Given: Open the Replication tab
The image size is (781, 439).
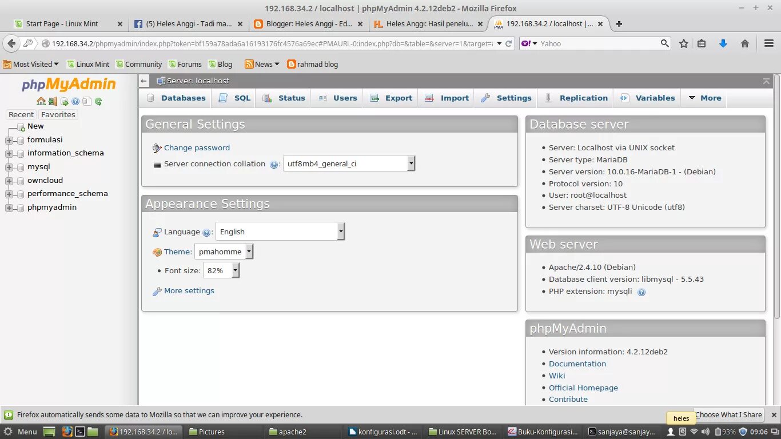Looking at the screenshot, I should [x=576, y=98].
